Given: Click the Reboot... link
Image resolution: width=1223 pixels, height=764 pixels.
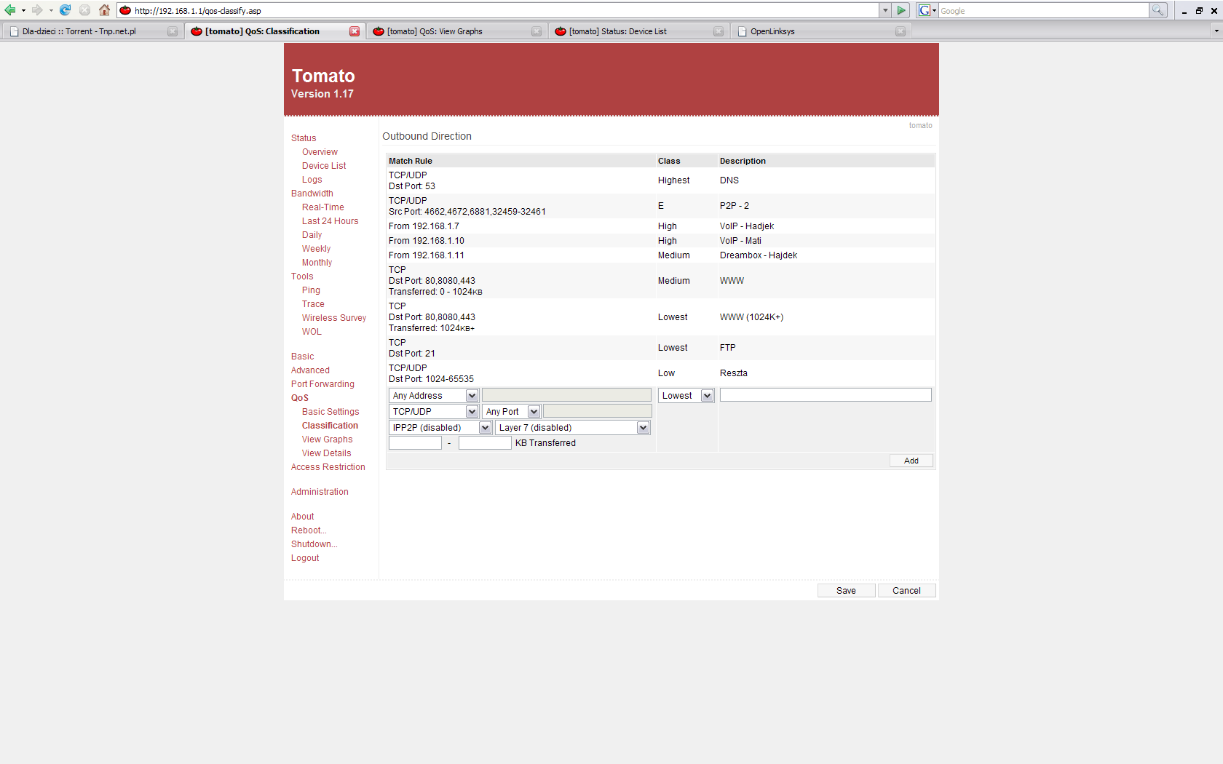Looking at the screenshot, I should [309, 530].
